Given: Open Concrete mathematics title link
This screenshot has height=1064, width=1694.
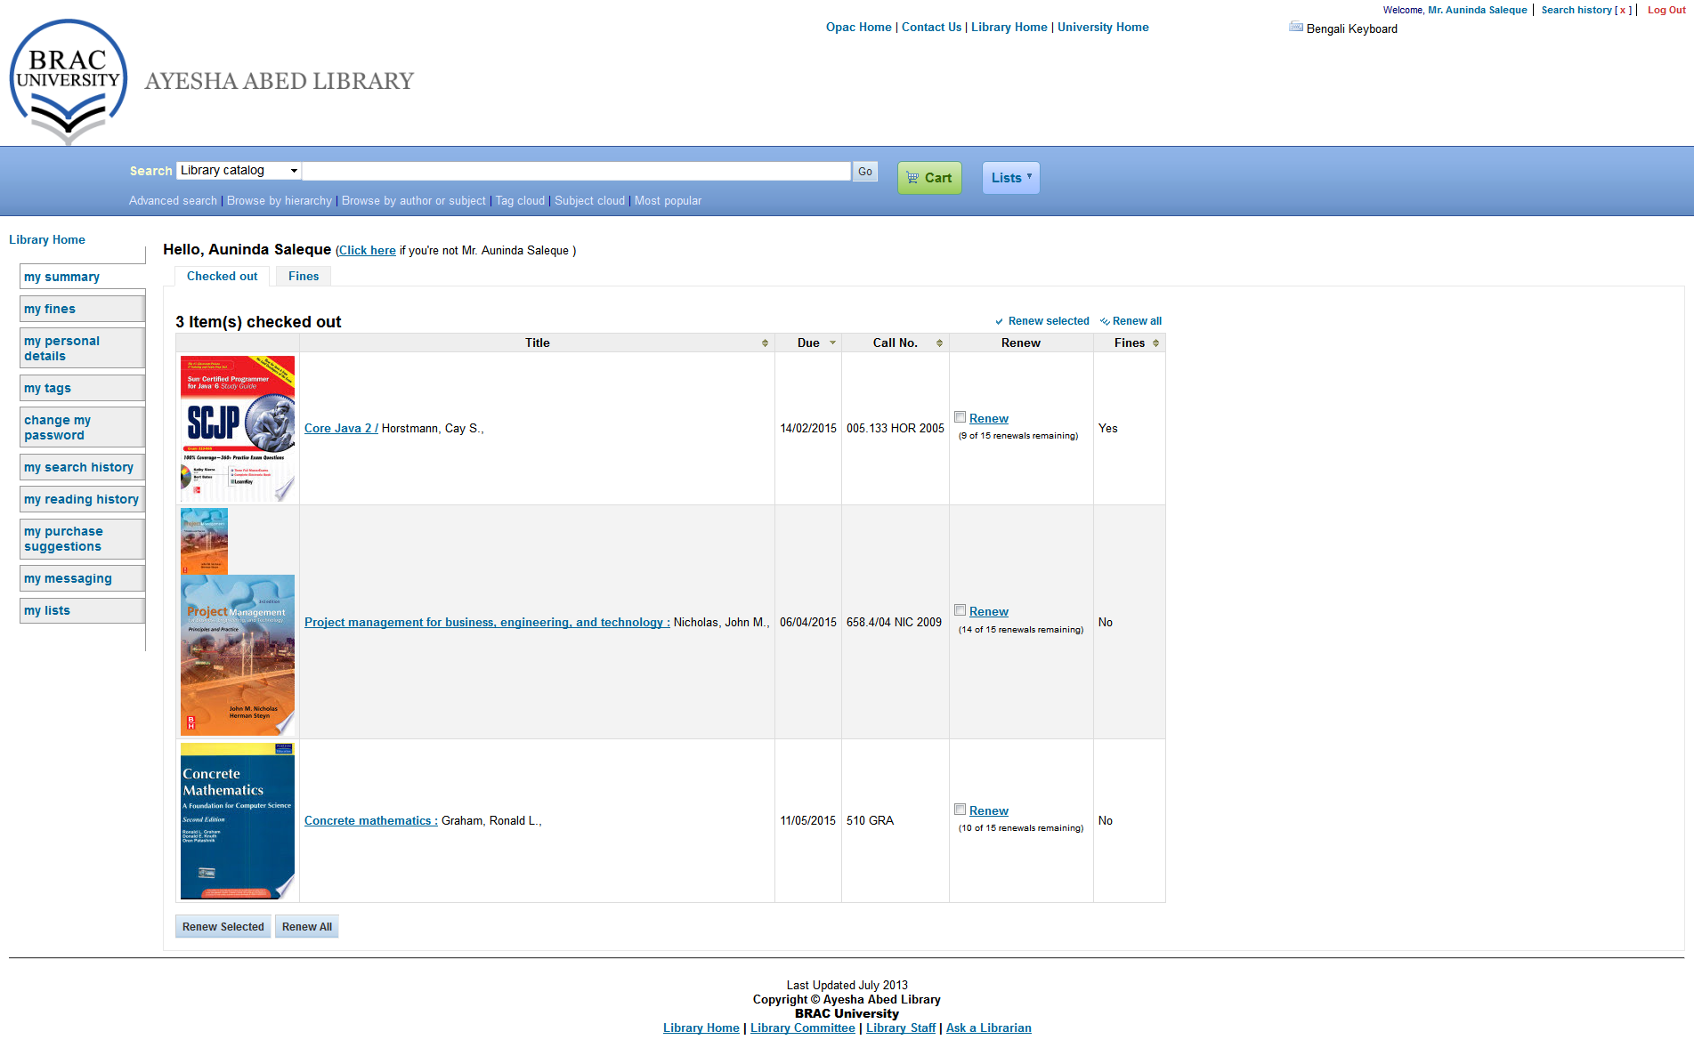Looking at the screenshot, I should pyautogui.click(x=371, y=820).
